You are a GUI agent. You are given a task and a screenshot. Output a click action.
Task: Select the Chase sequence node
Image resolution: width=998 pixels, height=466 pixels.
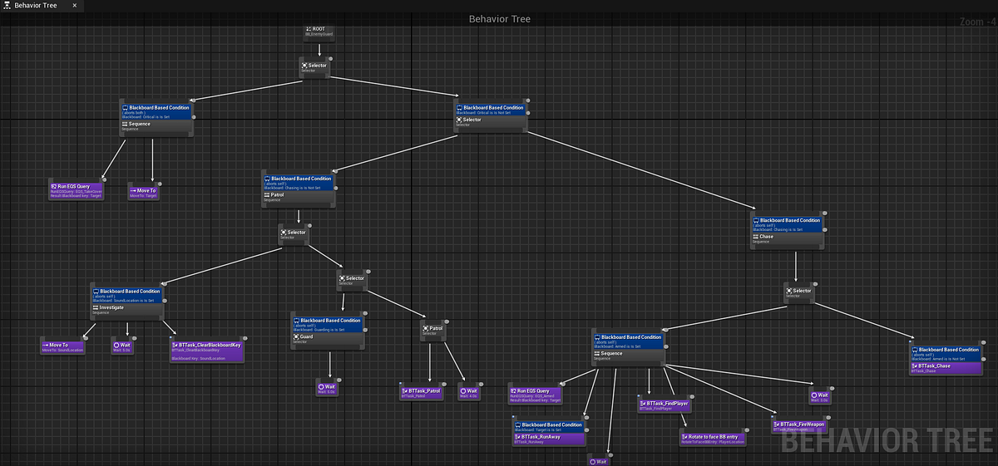(788, 238)
